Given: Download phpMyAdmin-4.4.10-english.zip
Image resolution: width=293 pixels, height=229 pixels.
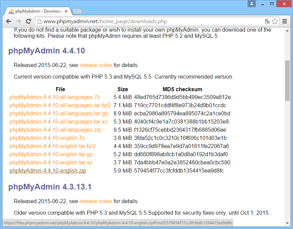Looking at the screenshot, I should click(48, 170).
